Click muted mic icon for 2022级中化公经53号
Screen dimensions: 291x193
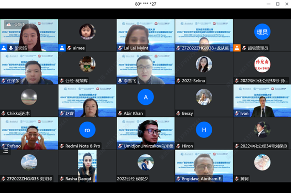[x=236, y=81]
